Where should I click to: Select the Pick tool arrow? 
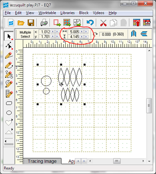point(9,36)
